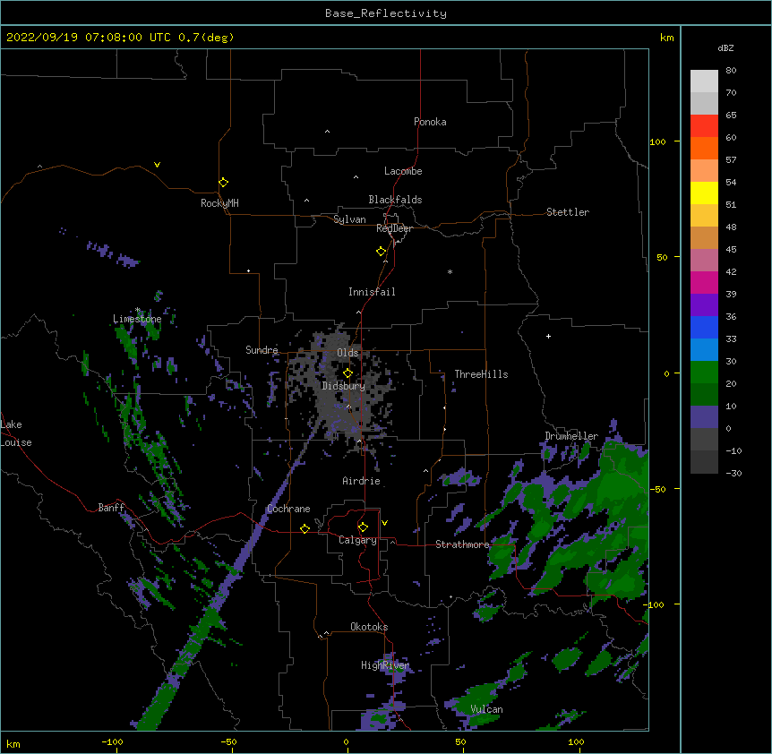The width and height of the screenshot is (772, 754).
Task: Click the yellow V marker east of Calgary
Action: (384, 523)
